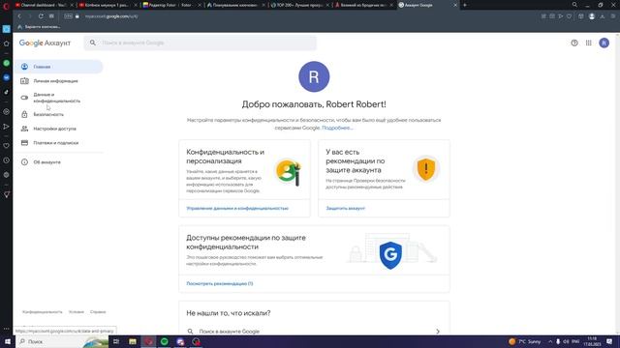The image size is (620, 348).
Task: Open the downloads icon in toolbar
Action: (603, 16)
